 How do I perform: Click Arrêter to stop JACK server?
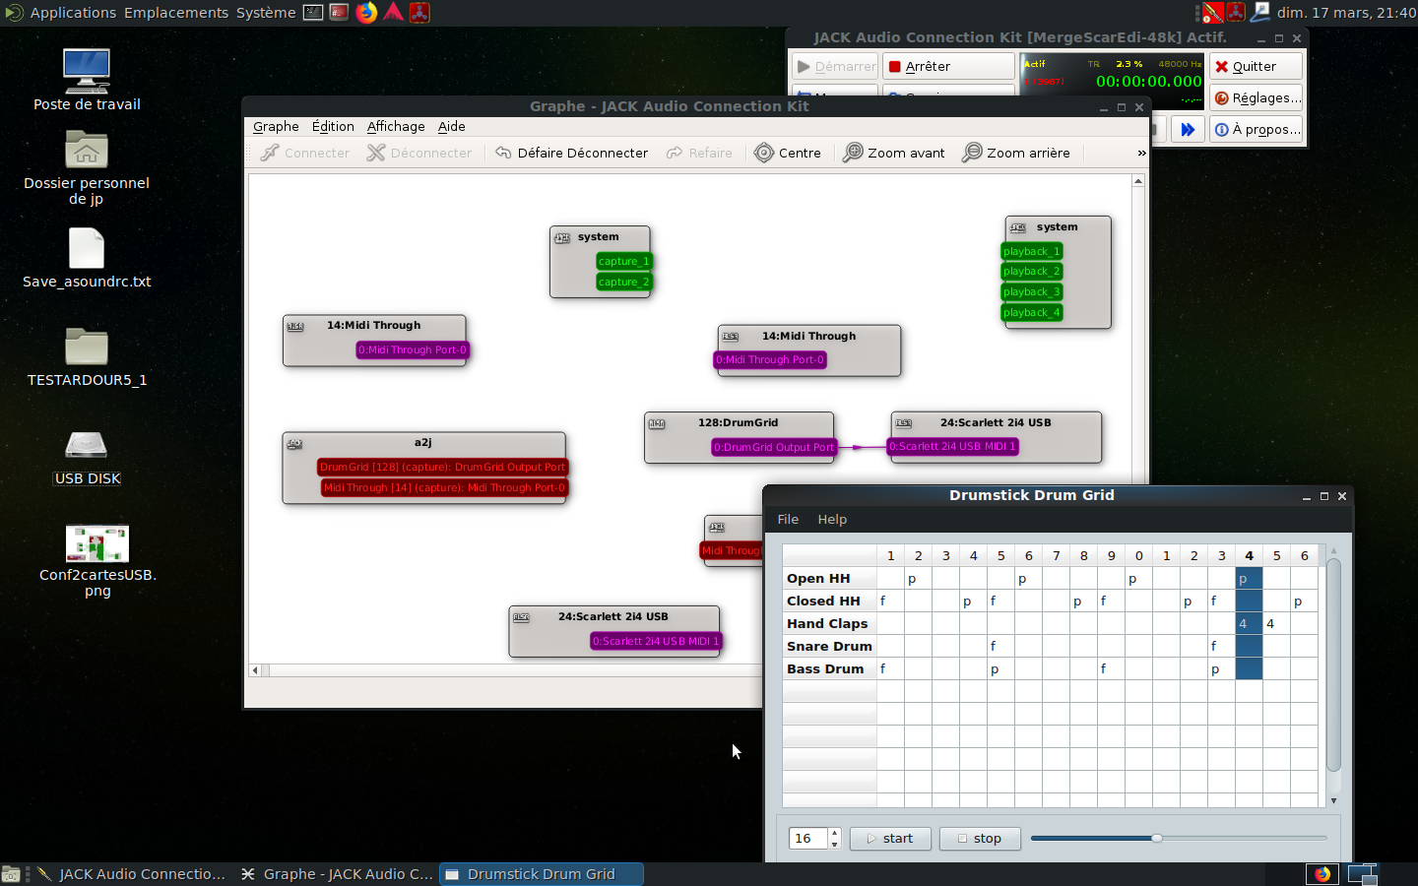coord(948,66)
